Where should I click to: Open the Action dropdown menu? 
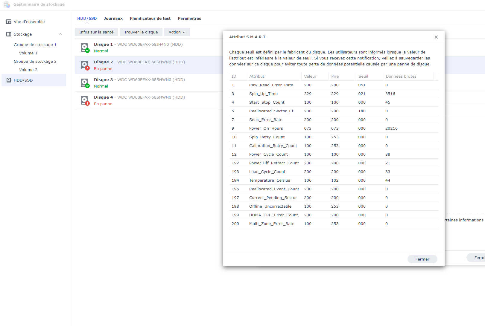click(177, 32)
